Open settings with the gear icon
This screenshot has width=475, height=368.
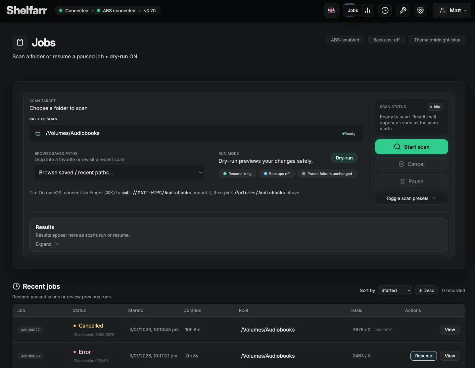point(420,10)
